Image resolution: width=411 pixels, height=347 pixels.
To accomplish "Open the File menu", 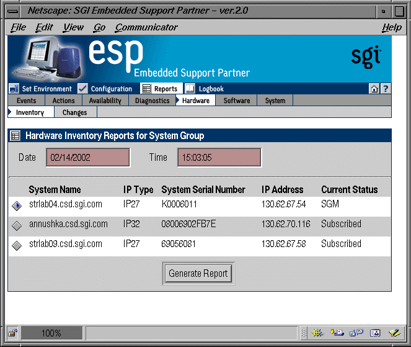I will pyautogui.click(x=19, y=27).
